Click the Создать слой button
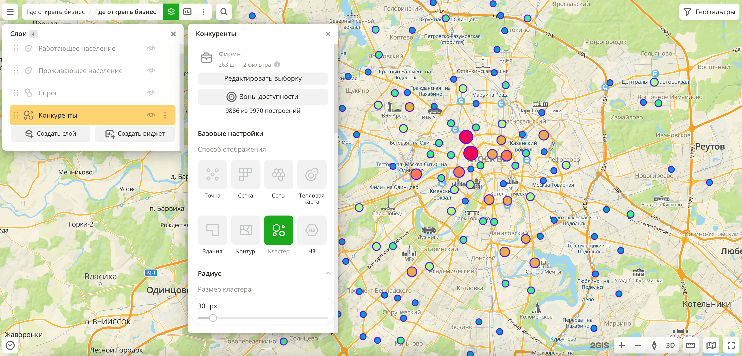Viewport: 742px width, 356px height. click(50, 134)
